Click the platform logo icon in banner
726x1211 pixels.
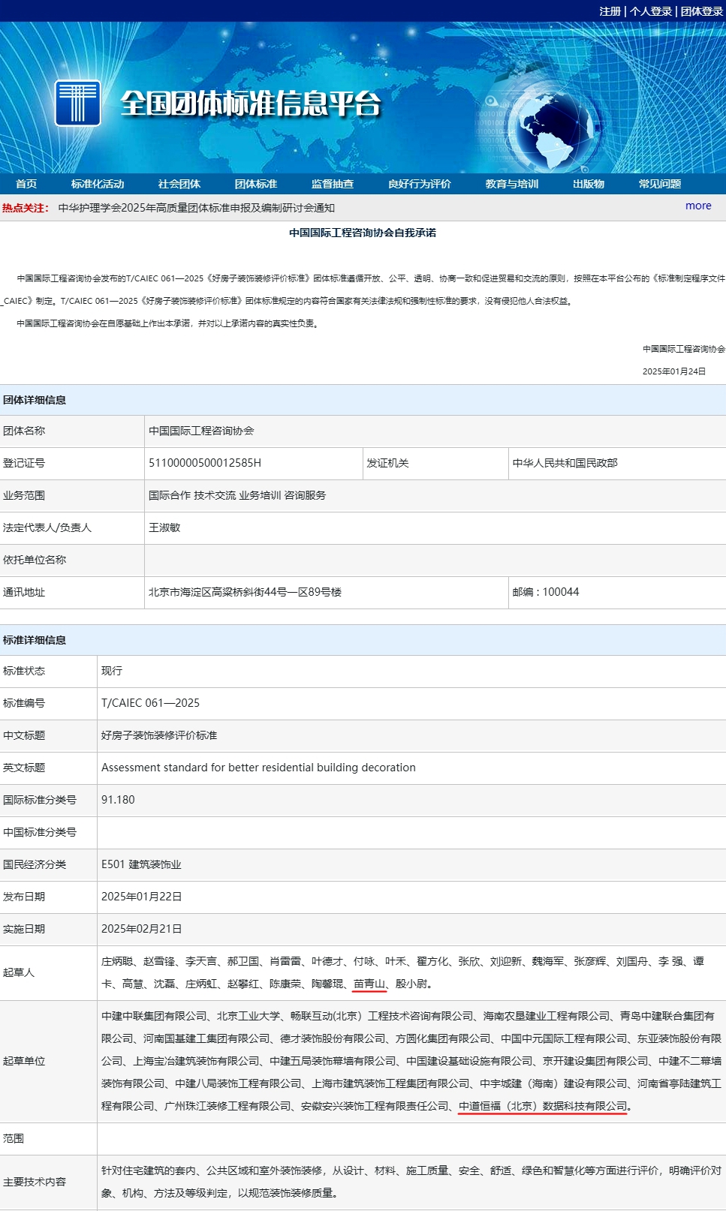77,104
